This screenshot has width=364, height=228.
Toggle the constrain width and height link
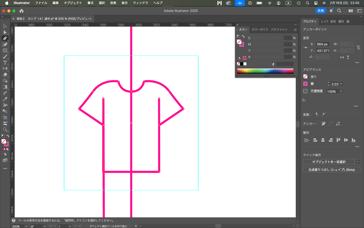(358, 47)
